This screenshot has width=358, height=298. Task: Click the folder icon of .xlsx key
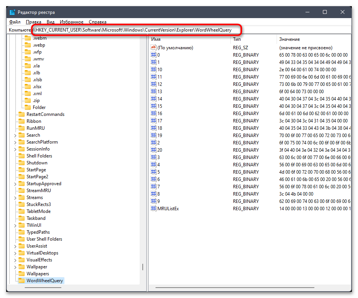pyautogui.click(x=28, y=87)
